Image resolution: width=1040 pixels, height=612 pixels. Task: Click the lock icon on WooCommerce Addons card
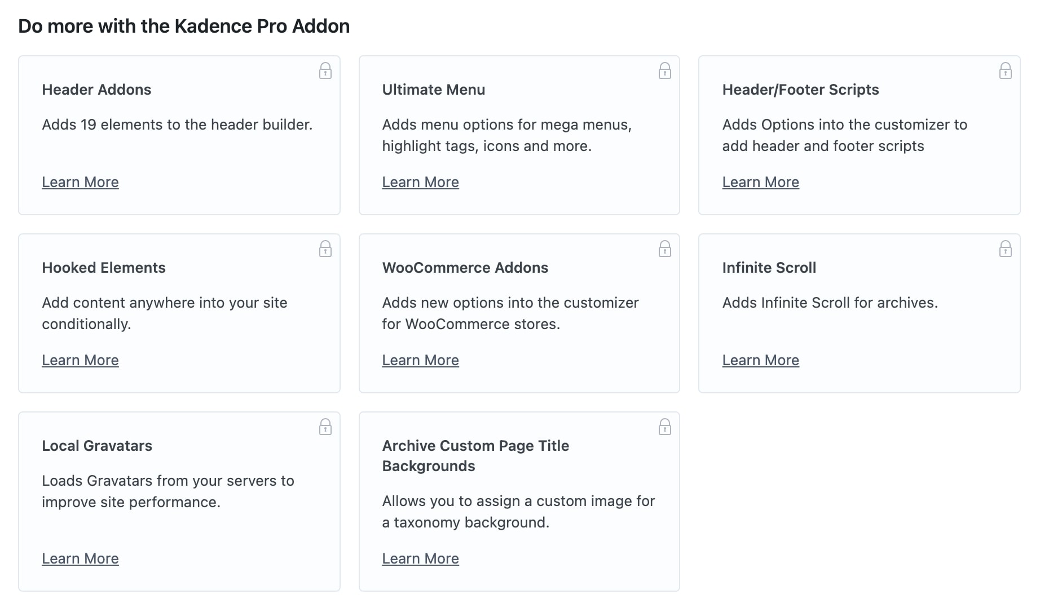(x=665, y=249)
